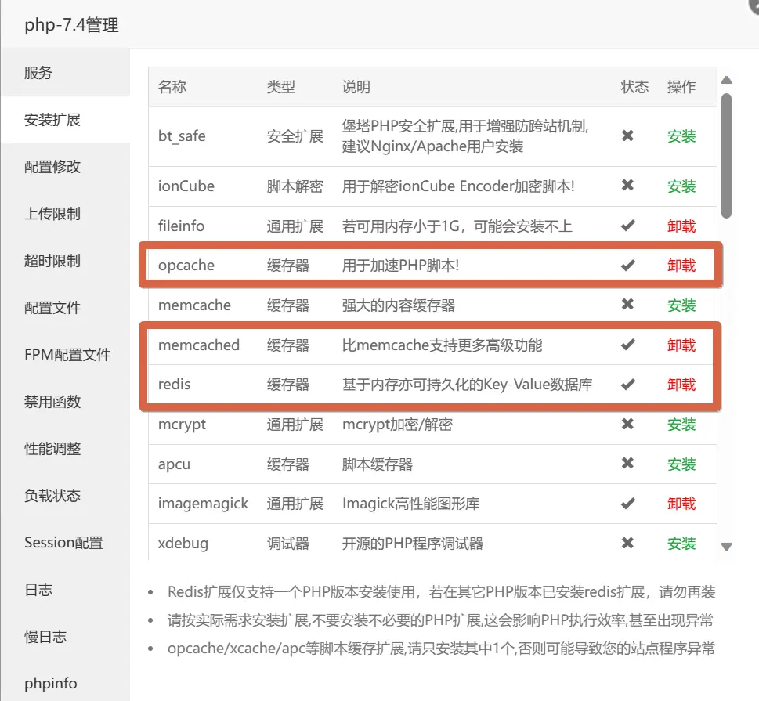Click the mcrypt status X icon

coord(628,424)
